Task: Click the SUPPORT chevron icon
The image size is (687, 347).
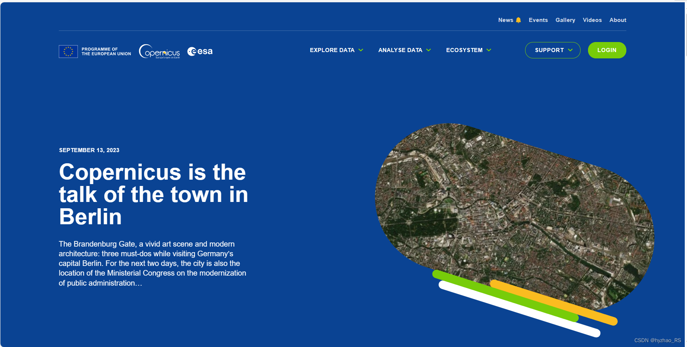Action: click(x=571, y=50)
